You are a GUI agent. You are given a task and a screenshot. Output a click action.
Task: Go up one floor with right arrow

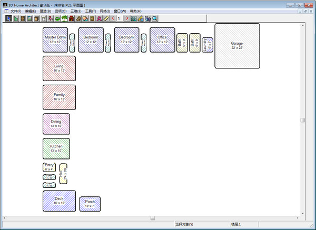point(126,18)
